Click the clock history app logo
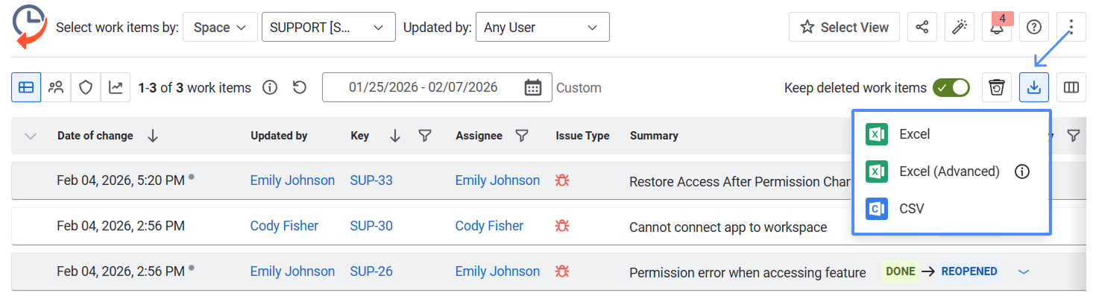1093x302 pixels. click(31, 26)
